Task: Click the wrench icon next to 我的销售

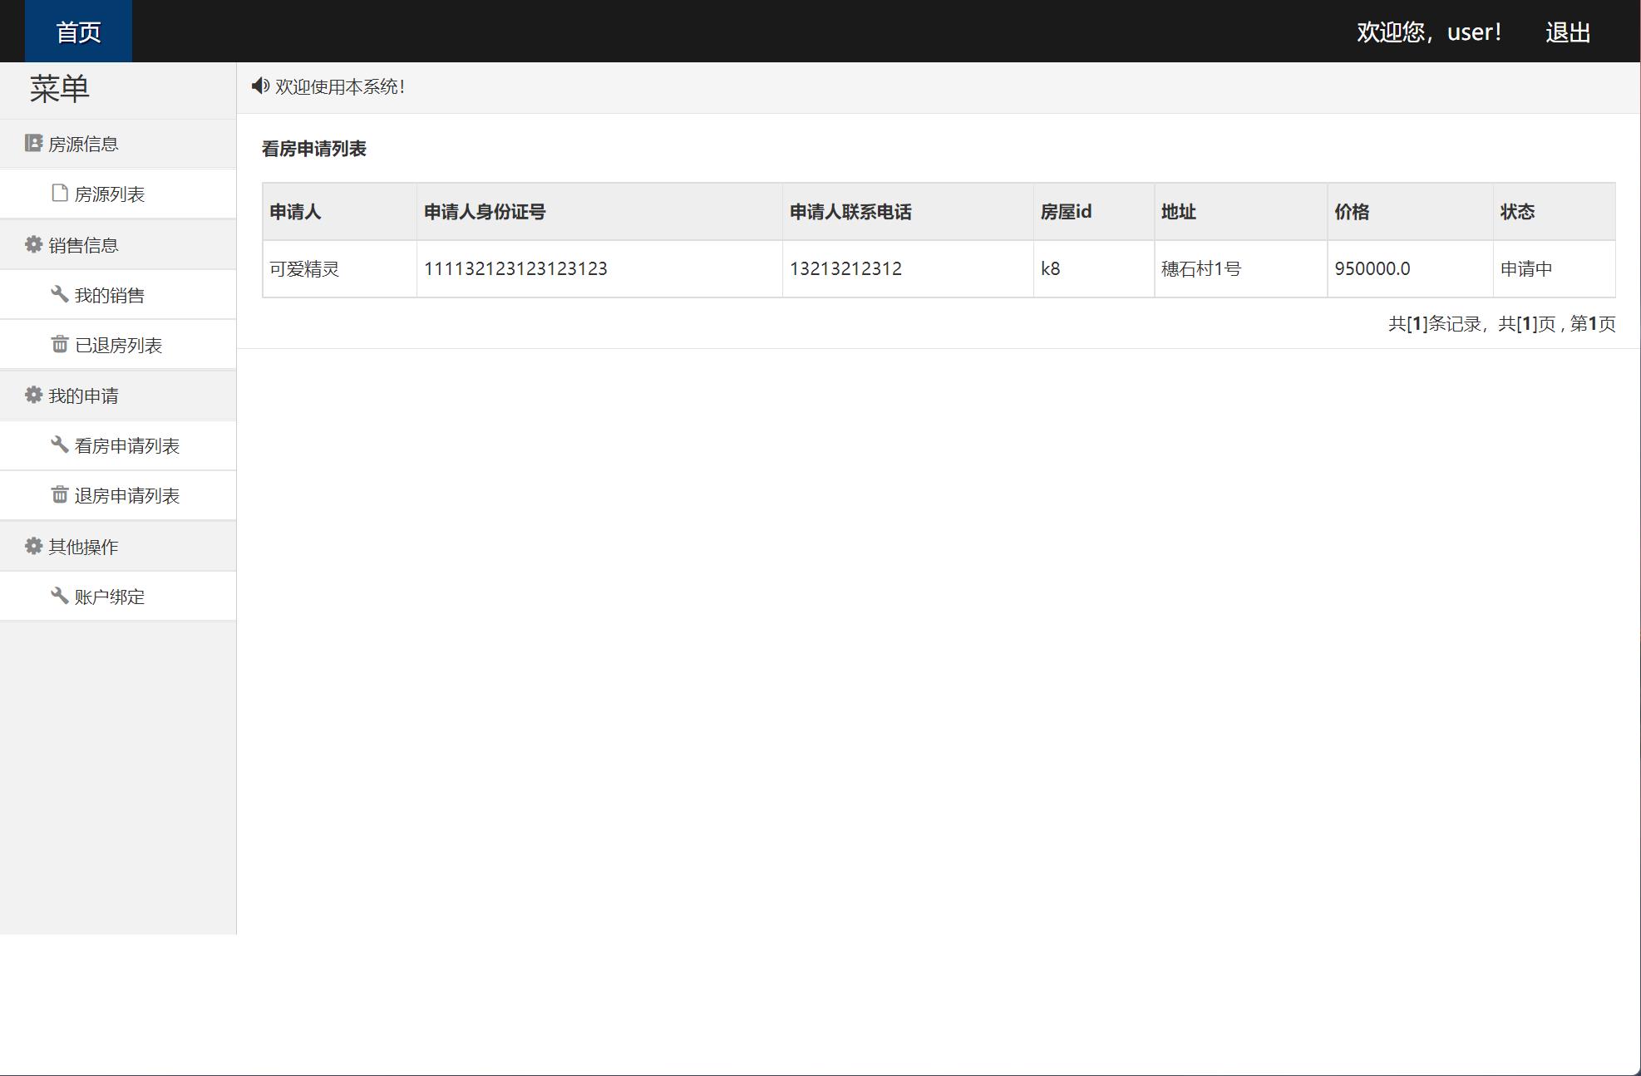Action: [60, 294]
